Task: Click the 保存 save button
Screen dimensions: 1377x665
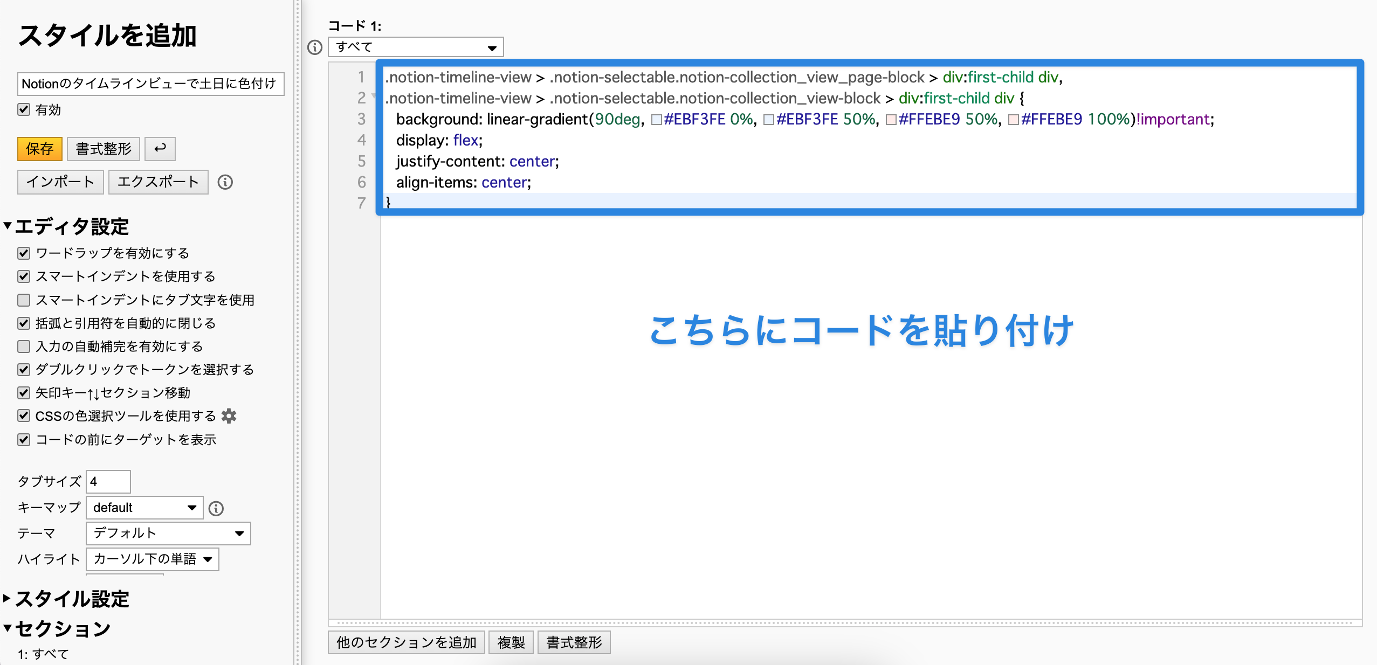Action: click(40, 149)
